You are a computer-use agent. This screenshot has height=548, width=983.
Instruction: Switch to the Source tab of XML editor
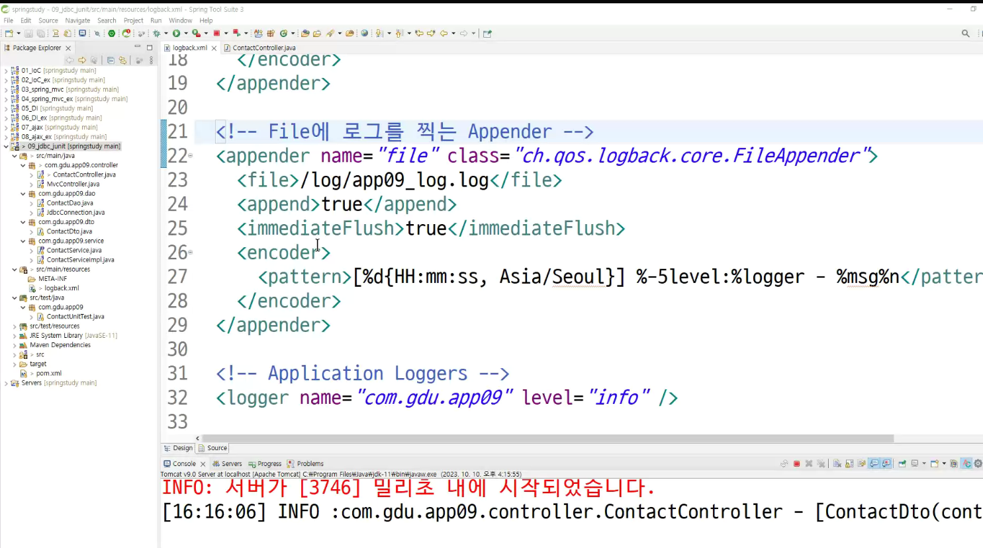[213, 448]
